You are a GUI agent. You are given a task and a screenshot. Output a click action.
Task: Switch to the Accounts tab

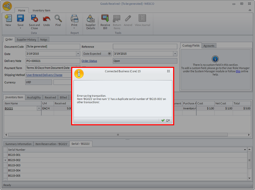[209, 46]
